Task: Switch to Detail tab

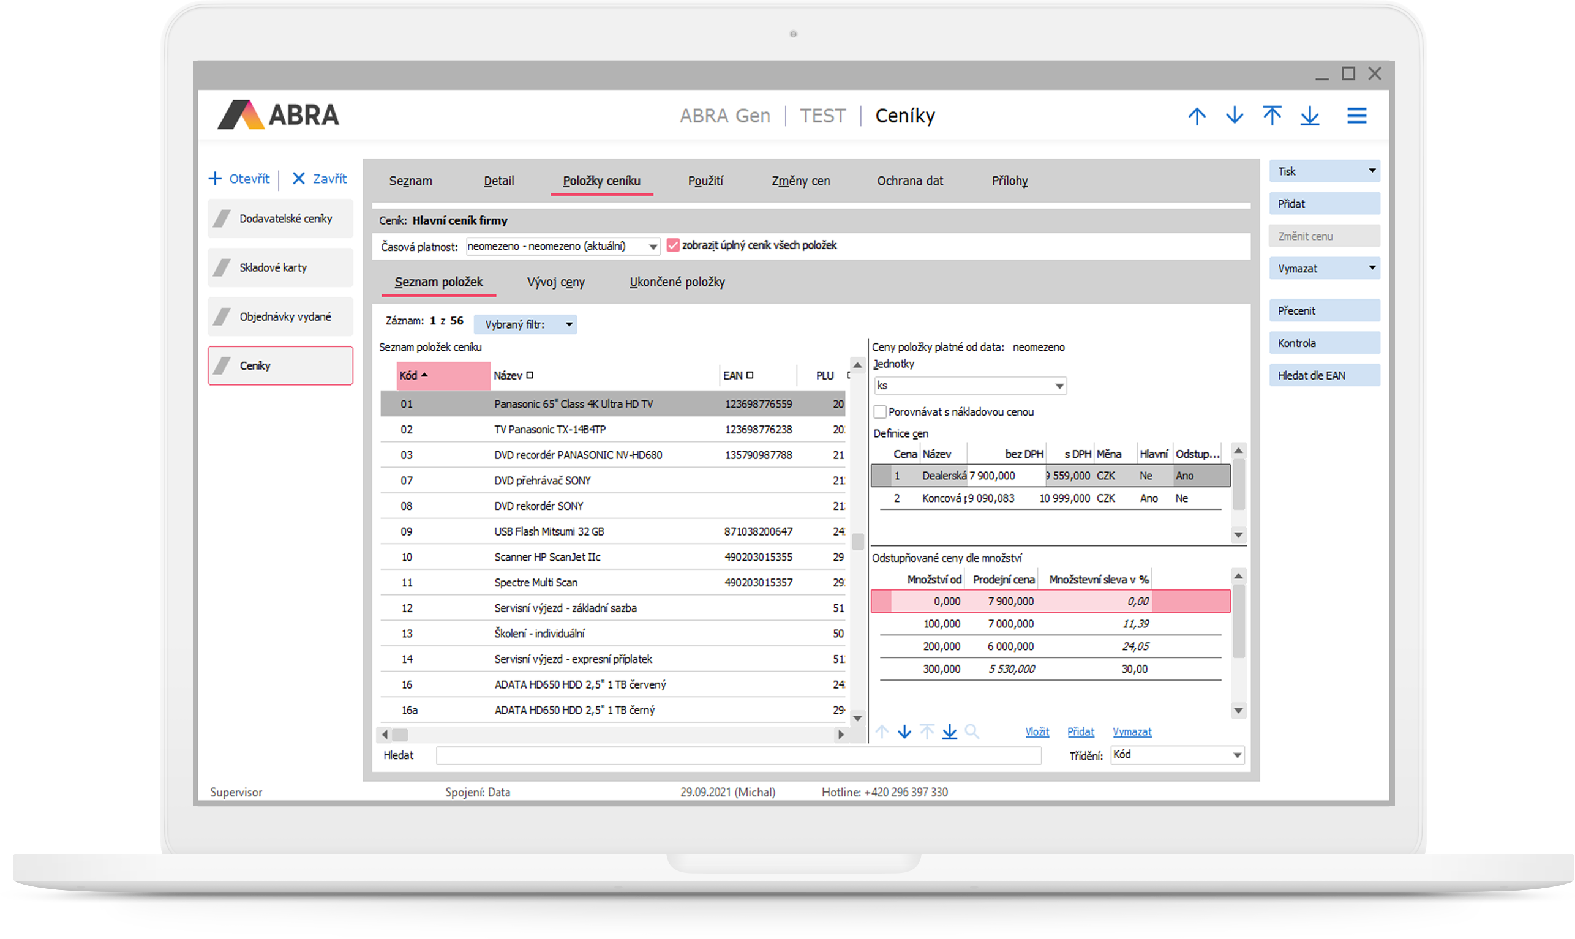Action: [x=498, y=181]
